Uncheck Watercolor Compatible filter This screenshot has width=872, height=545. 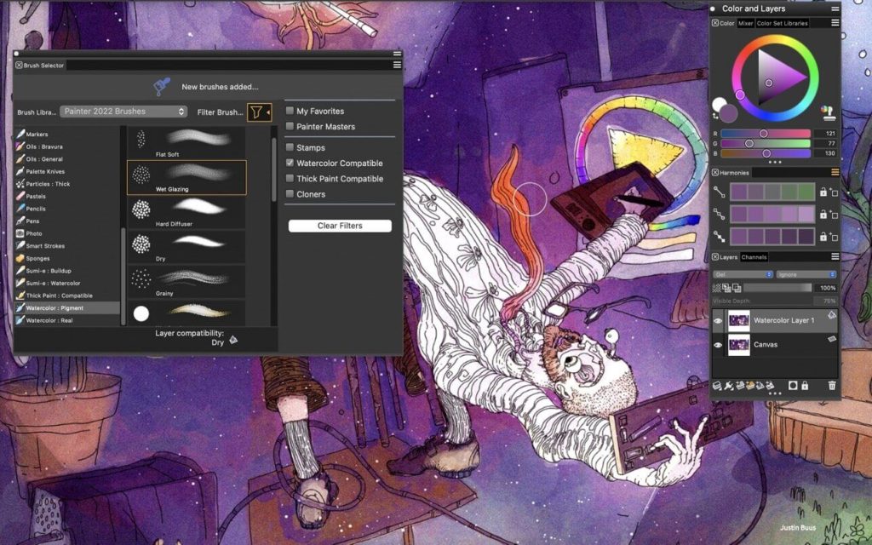(x=290, y=163)
